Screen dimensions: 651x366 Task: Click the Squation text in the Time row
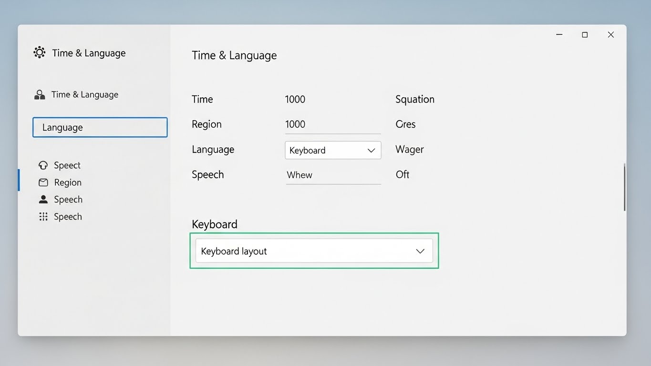[x=414, y=99]
